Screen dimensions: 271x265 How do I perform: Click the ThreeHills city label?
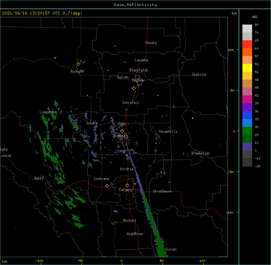(x=168, y=132)
